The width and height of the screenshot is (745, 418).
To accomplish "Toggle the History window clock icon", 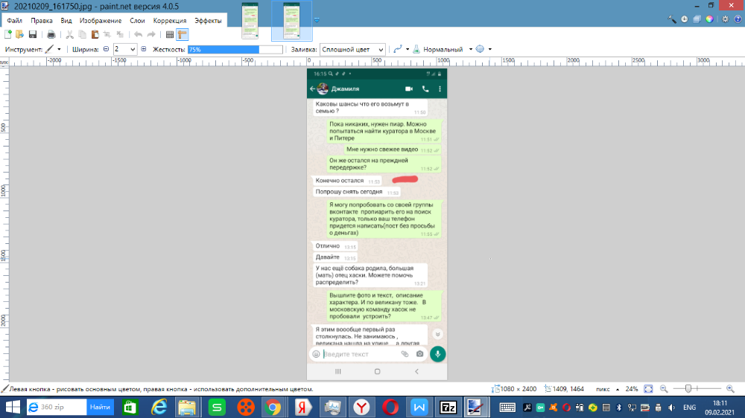I will (684, 19).
